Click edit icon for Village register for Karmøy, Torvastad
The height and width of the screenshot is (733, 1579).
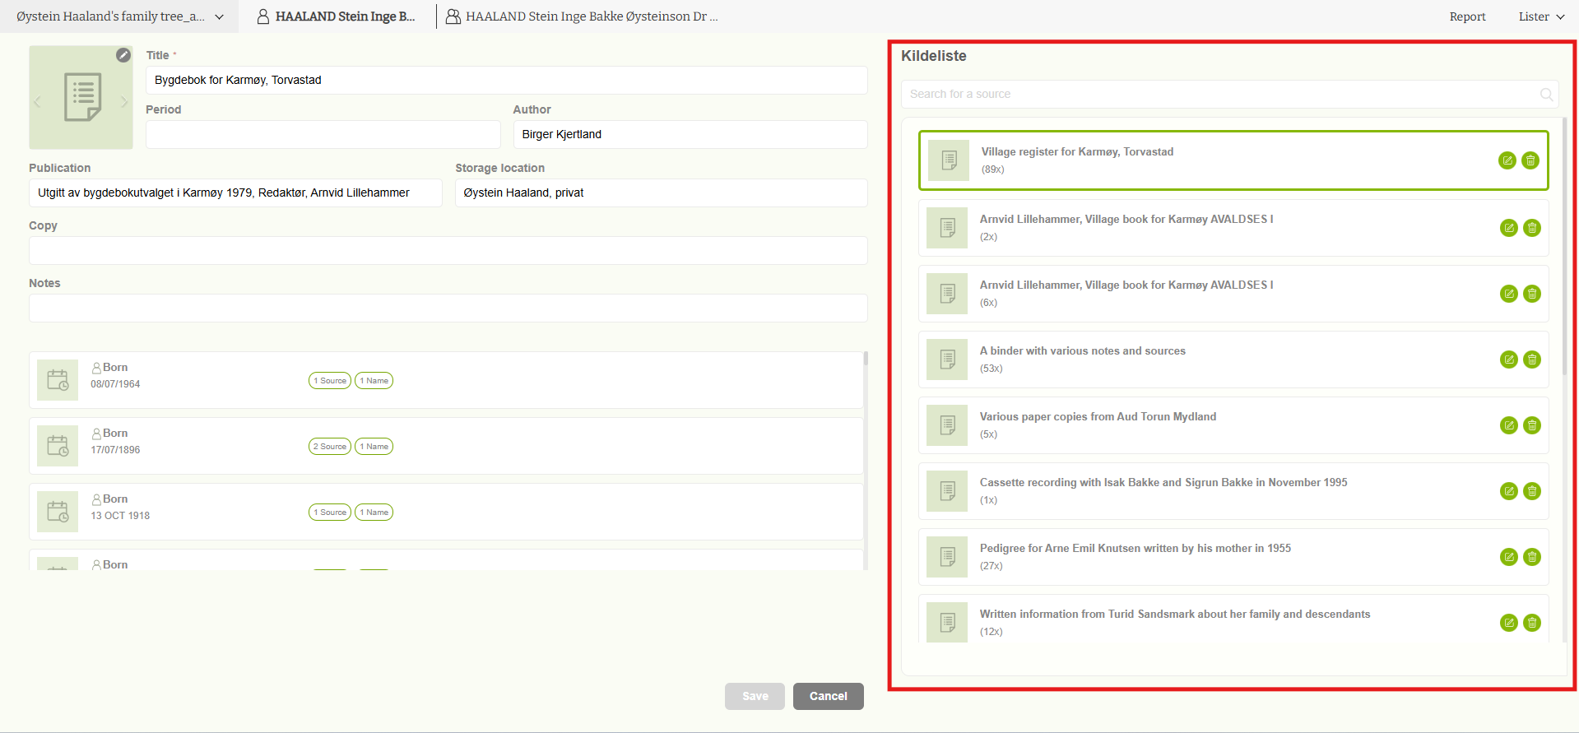click(x=1507, y=160)
